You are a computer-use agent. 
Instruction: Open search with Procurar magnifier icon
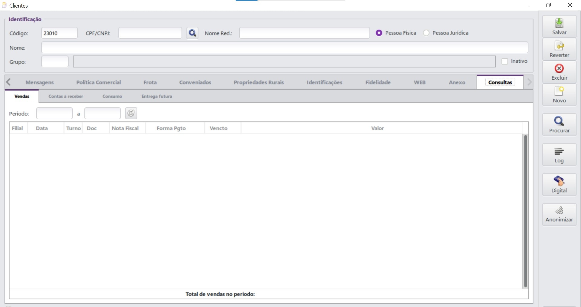coord(559,125)
